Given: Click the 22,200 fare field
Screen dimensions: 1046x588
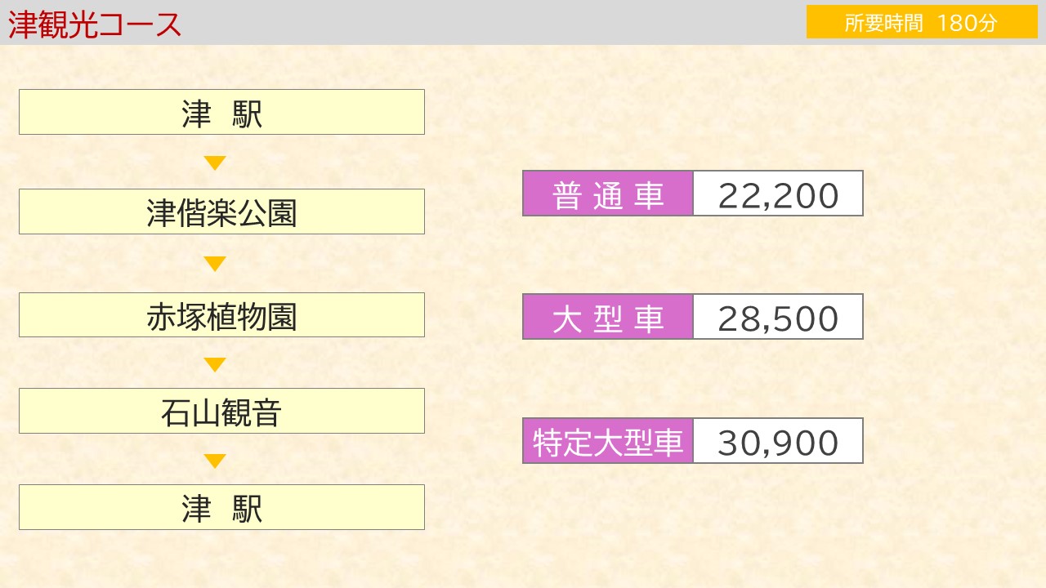Looking at the screenshot, I should click(778, 194).
